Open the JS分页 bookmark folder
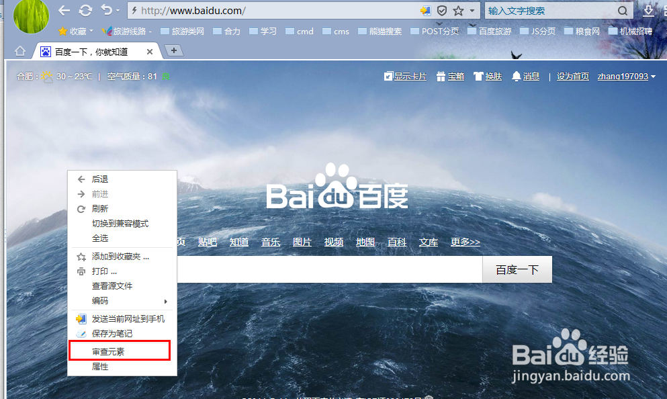This screenshot has height=399, width=667. click(x=537, y=31)
